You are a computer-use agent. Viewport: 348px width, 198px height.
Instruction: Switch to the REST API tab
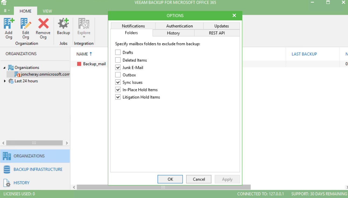(217, 33)
